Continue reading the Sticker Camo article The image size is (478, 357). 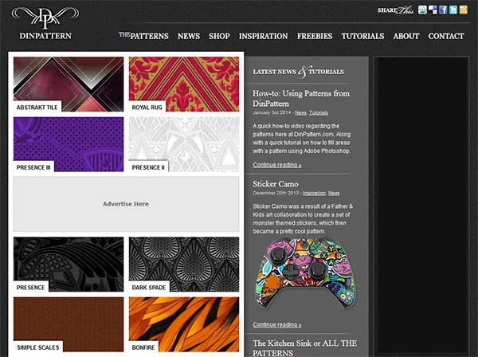(277, 324)
